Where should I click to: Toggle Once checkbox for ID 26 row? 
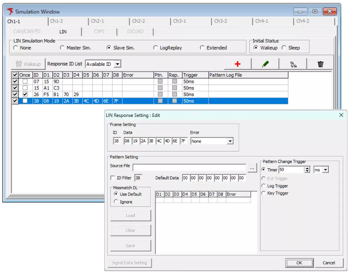pos(25,94)
